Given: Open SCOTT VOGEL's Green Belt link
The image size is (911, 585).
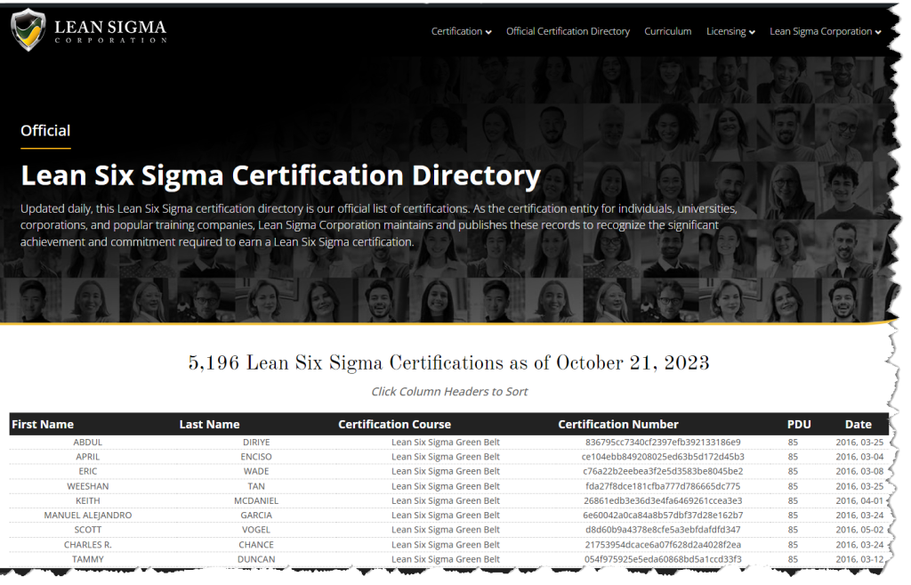Looking at the screenshot, I should [446, 530].
